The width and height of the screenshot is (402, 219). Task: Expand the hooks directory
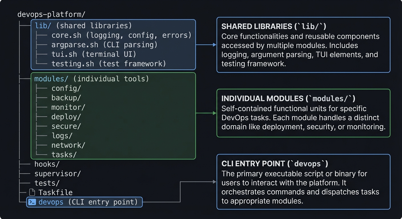(47, 164)
